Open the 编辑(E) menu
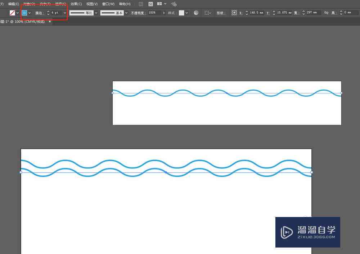 14,4
